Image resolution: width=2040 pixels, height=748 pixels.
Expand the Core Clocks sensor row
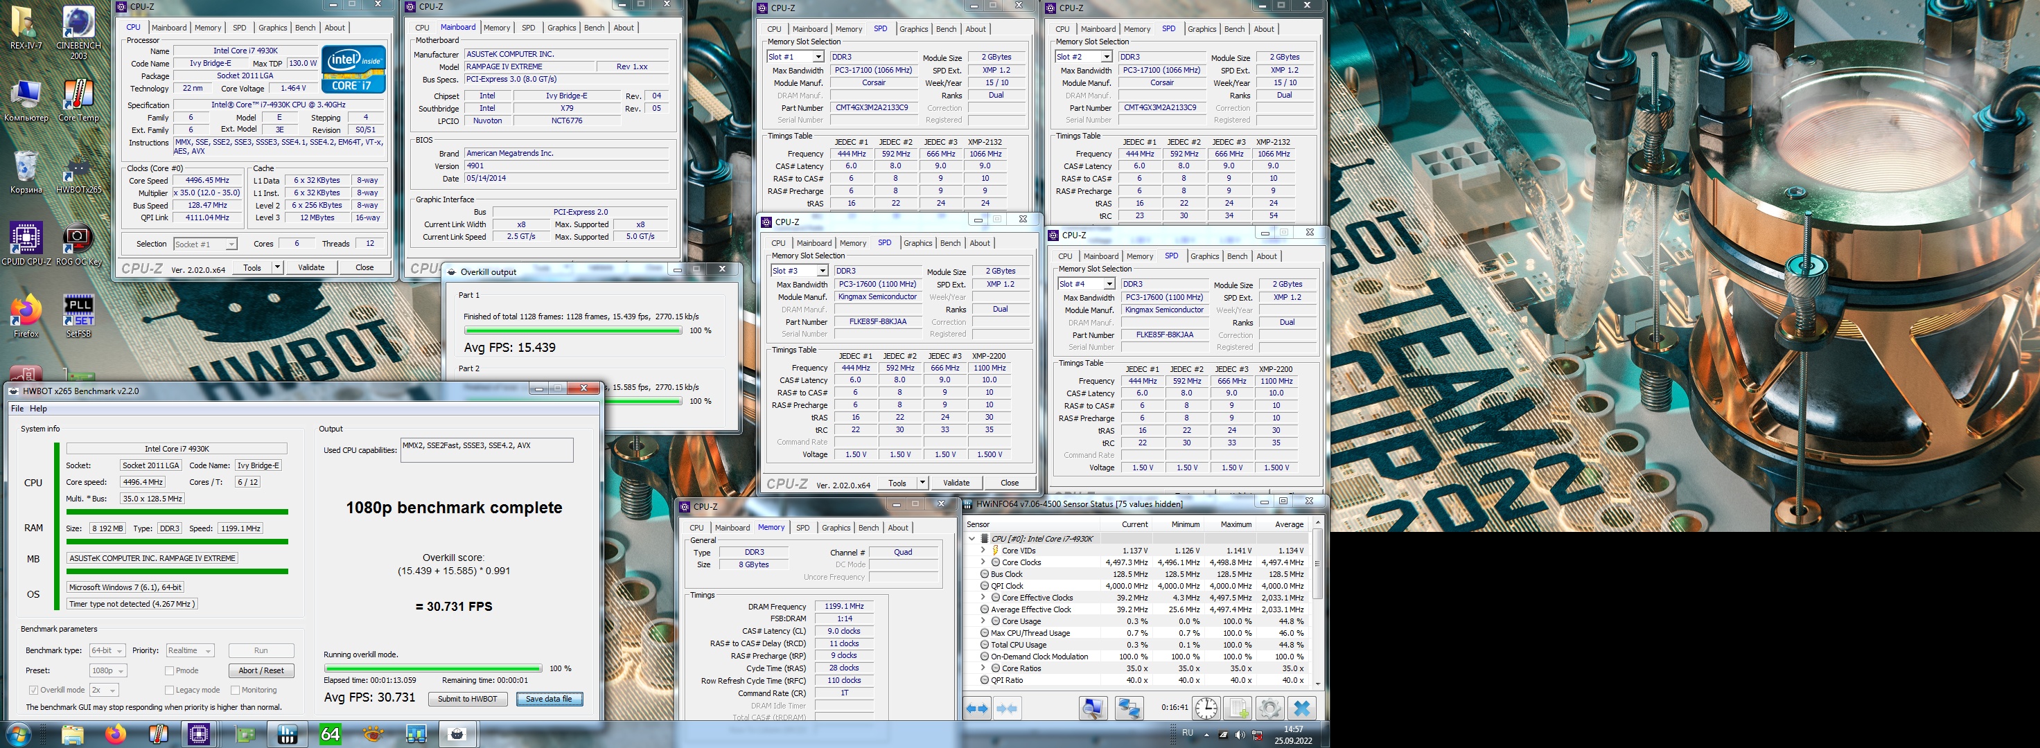[983, 562]
